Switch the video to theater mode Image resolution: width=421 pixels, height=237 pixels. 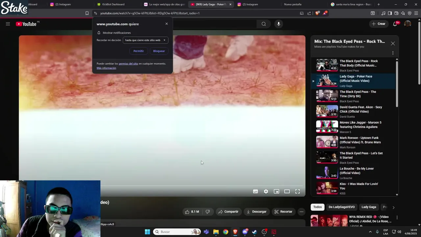click(287, 191)
